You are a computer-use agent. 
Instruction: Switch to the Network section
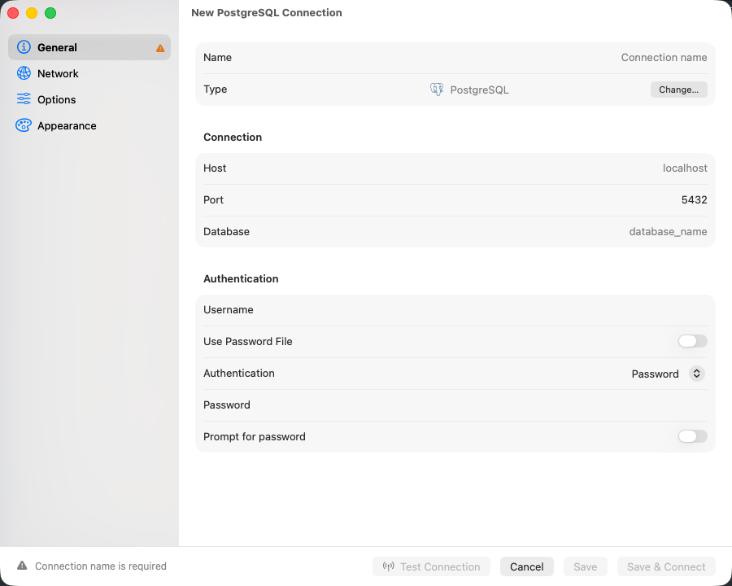tap(89, 73)
